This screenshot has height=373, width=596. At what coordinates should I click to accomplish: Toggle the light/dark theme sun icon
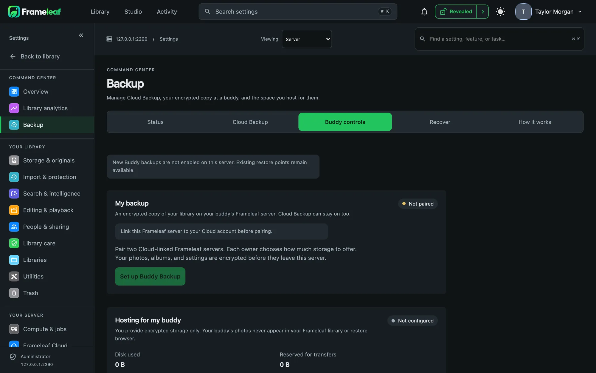click(x=500, y=12)
